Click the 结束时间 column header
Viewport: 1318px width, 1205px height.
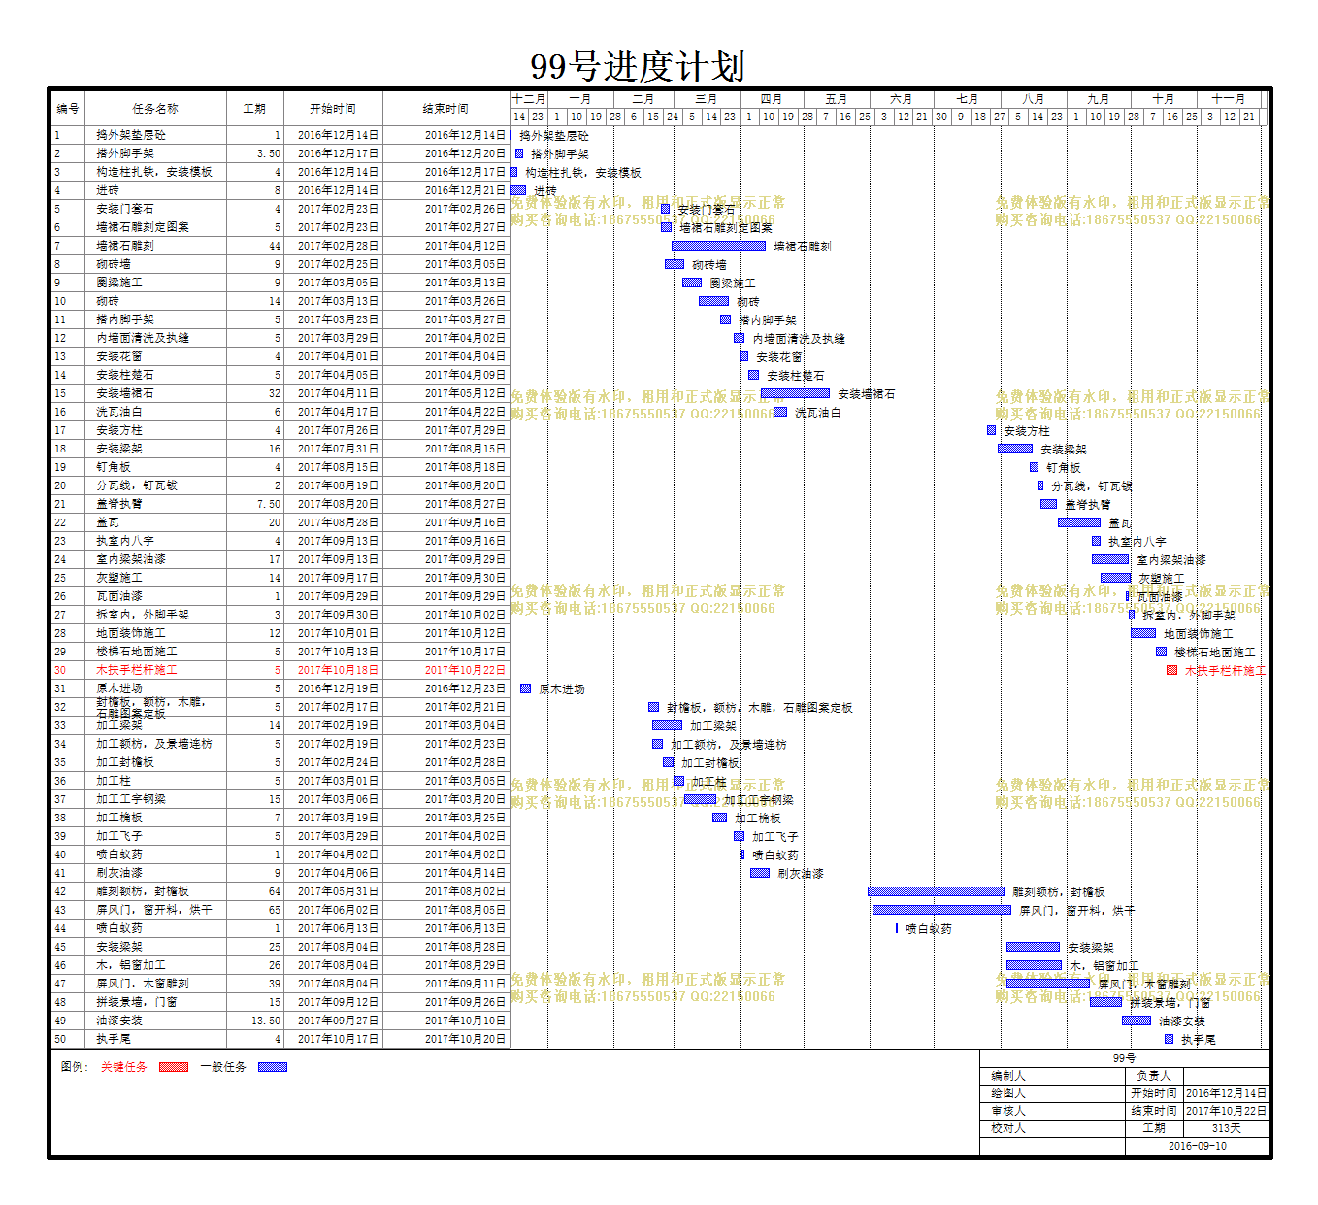tap(445, 109)
